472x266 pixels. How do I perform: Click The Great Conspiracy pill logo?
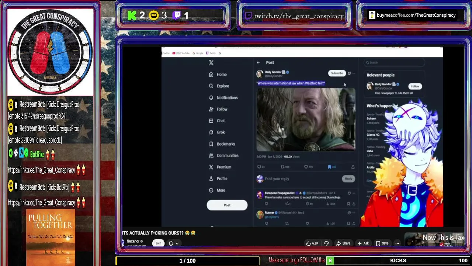50,52
